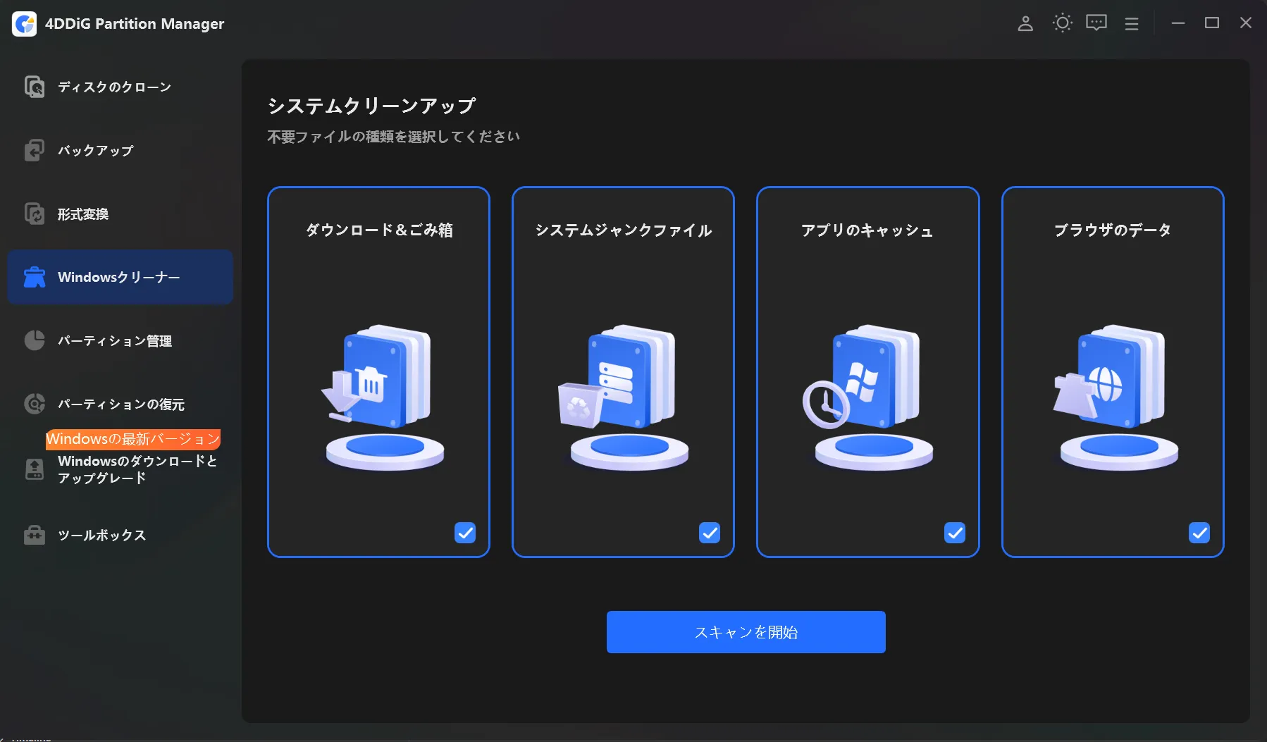Screen dimensions: 1267x742
Task: Open 形式変換 menu item
Action: [x=120, y=214]
